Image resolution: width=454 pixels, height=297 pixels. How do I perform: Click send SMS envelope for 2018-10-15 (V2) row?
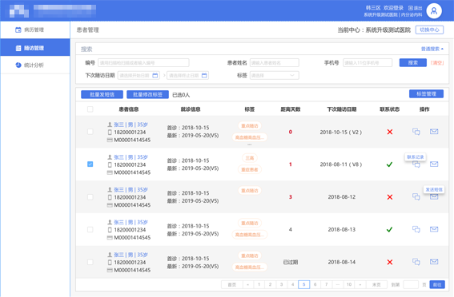[434, 132]
